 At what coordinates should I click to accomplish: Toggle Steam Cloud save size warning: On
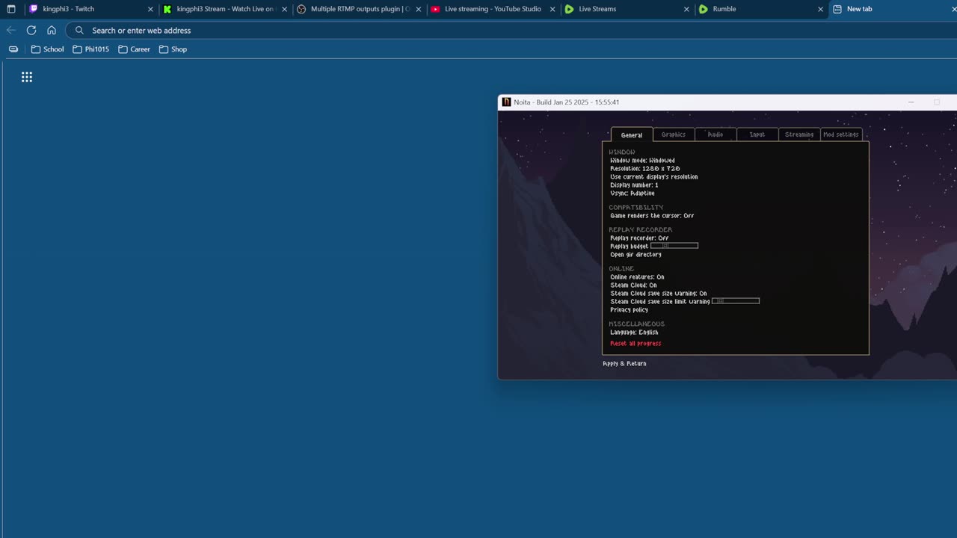pos(659,294)
